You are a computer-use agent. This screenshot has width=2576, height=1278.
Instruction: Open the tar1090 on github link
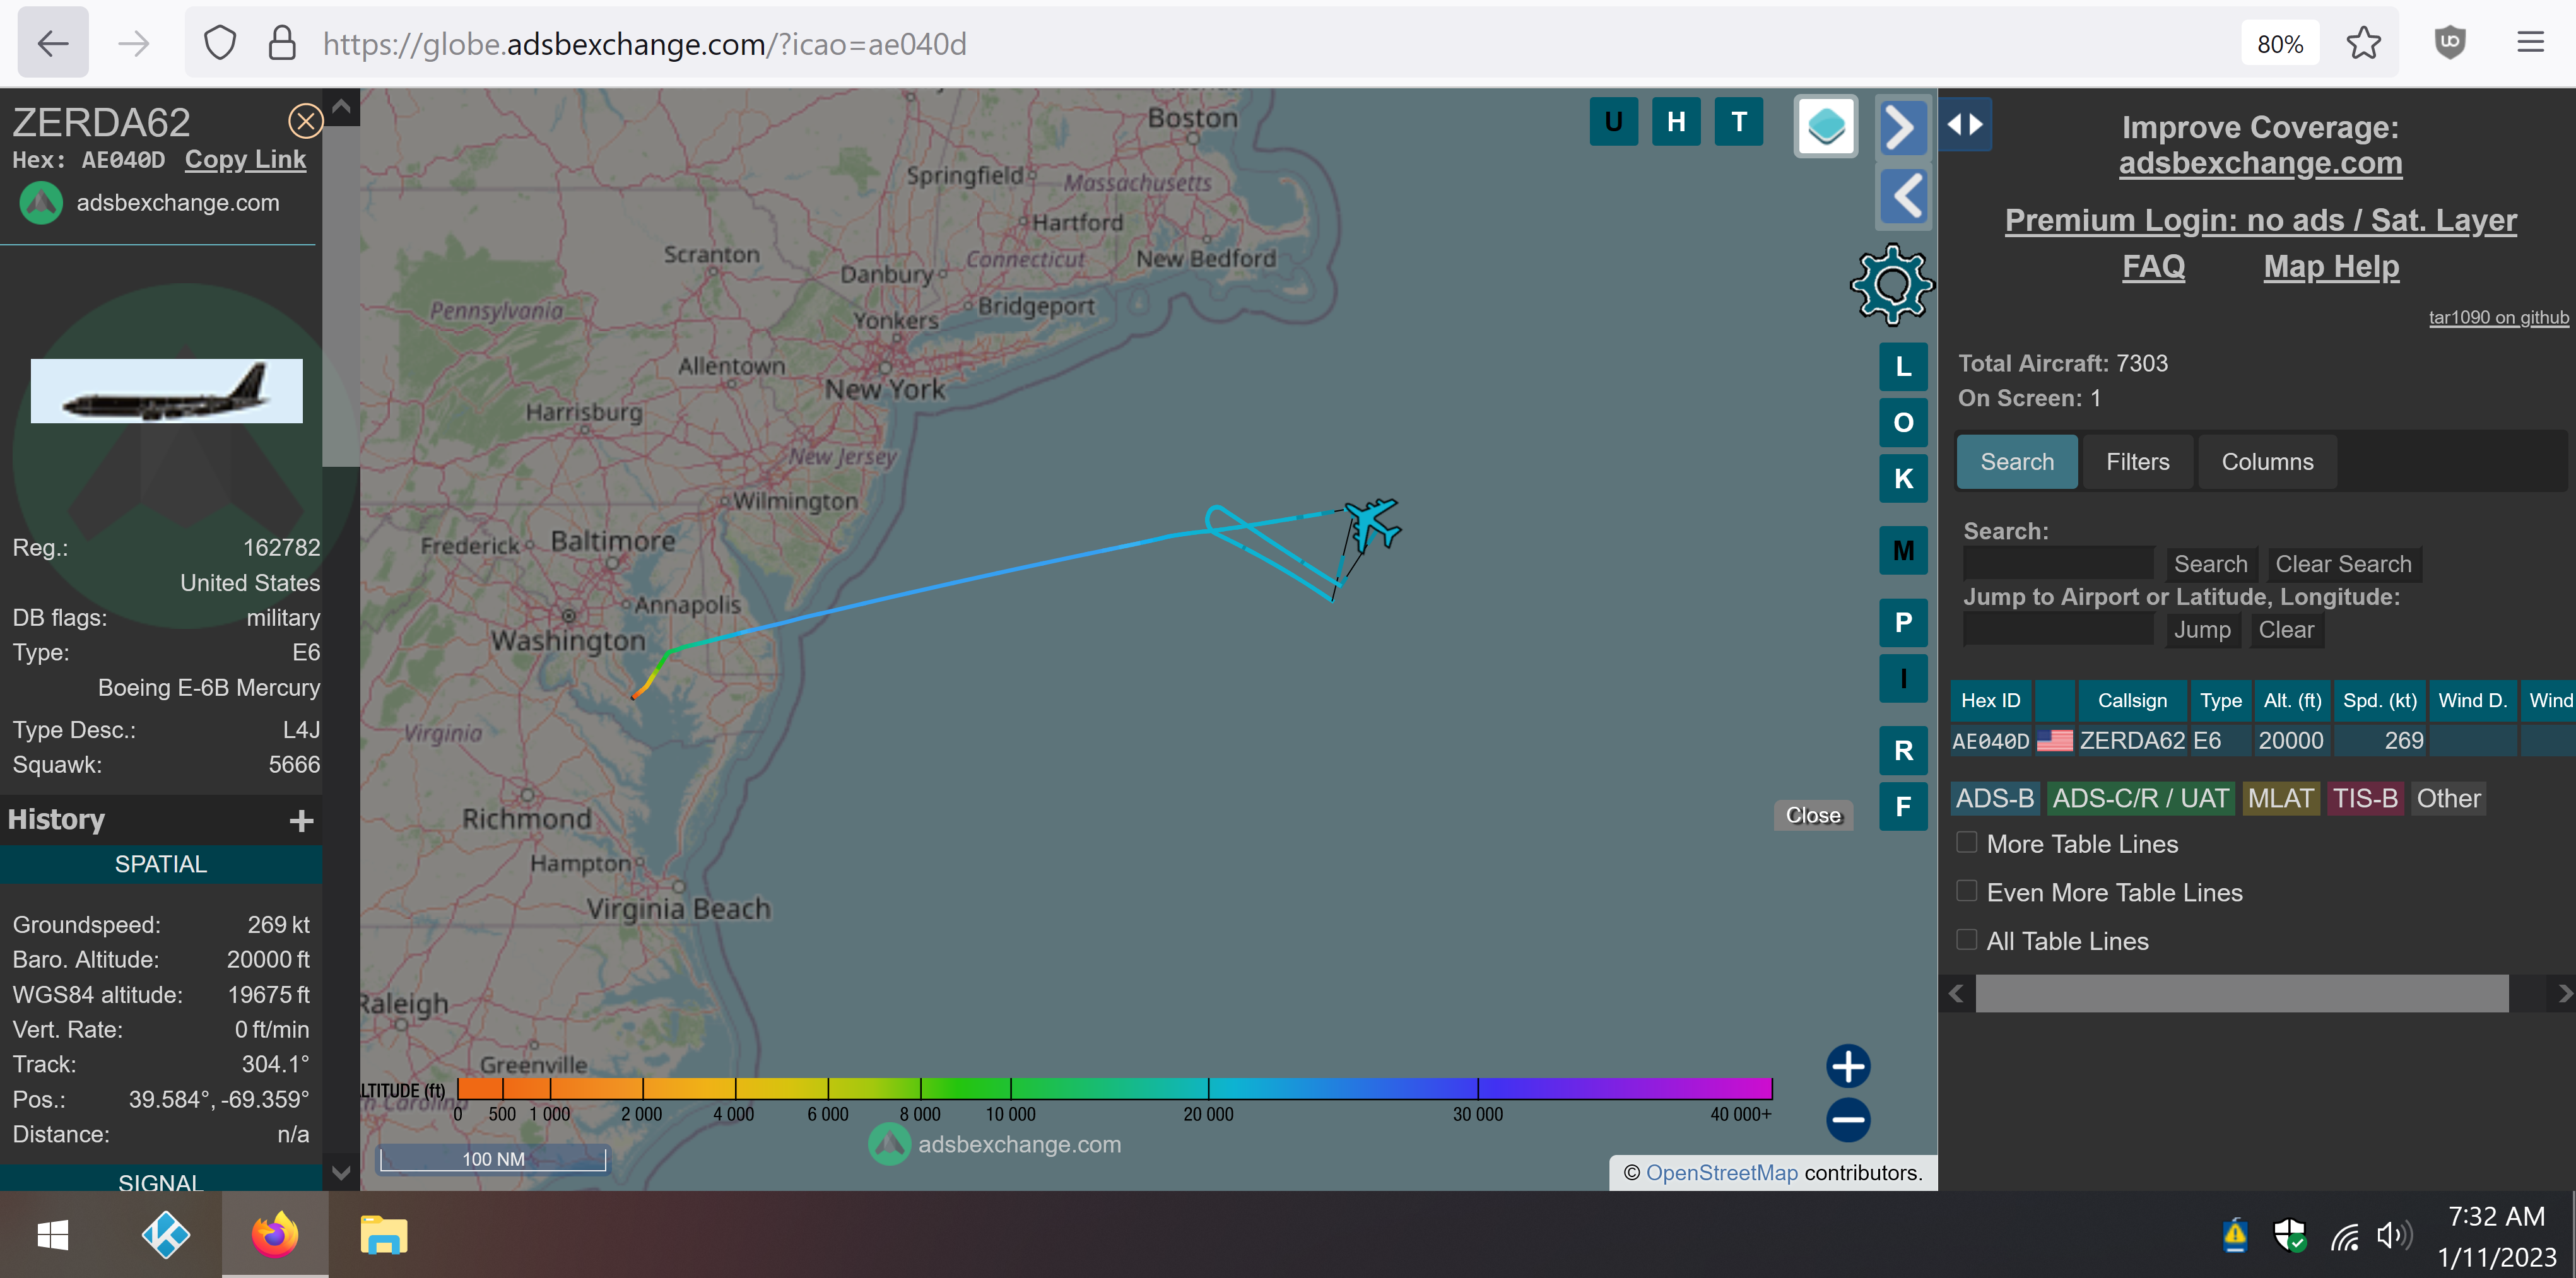pyautogui.click(x=2498, y=317)
